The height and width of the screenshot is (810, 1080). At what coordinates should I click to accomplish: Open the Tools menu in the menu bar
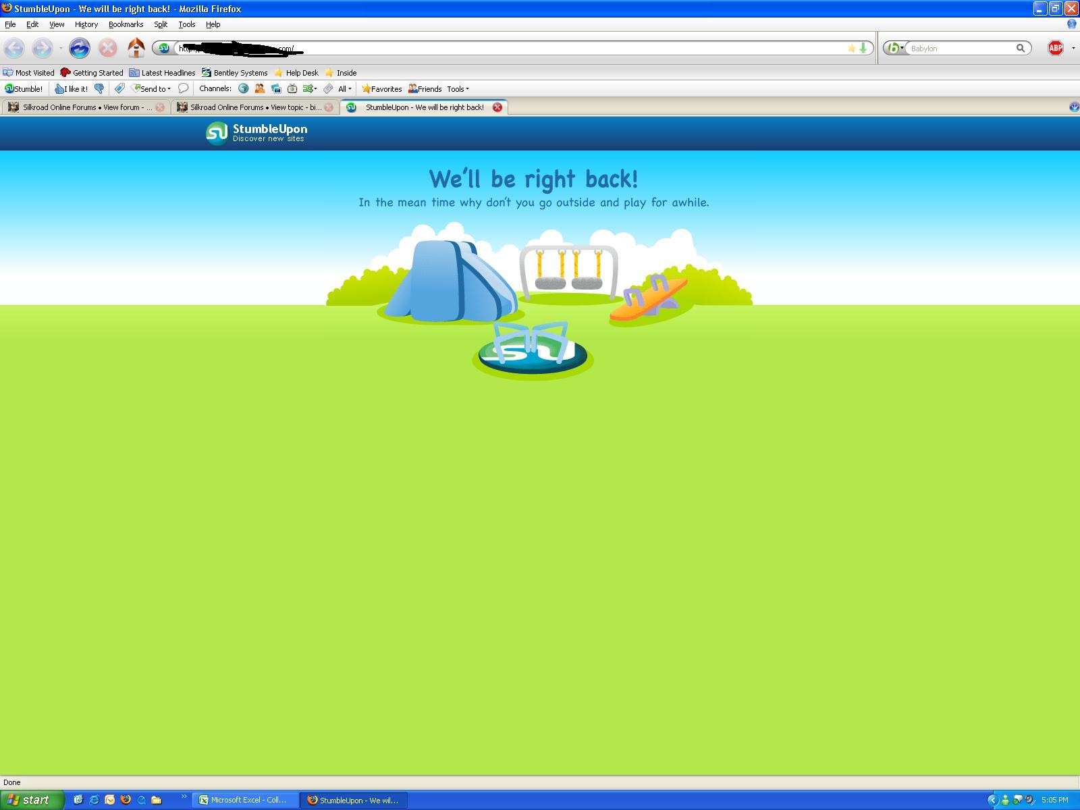click(187, 24)
